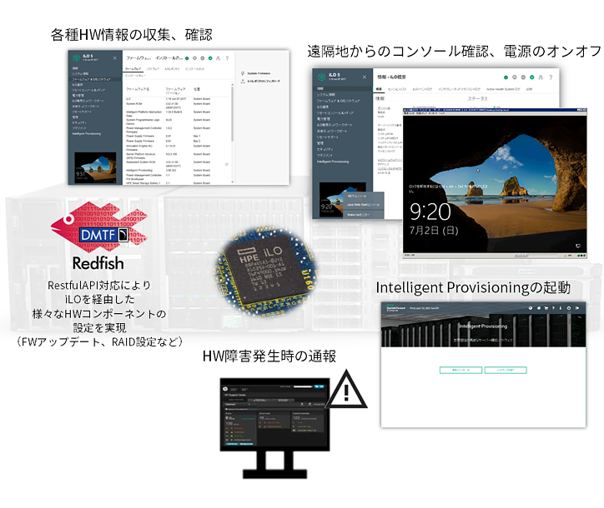604x508 pixels.
Task: Click the refresh icon beside the firmware table
Action: pos(227,164)
